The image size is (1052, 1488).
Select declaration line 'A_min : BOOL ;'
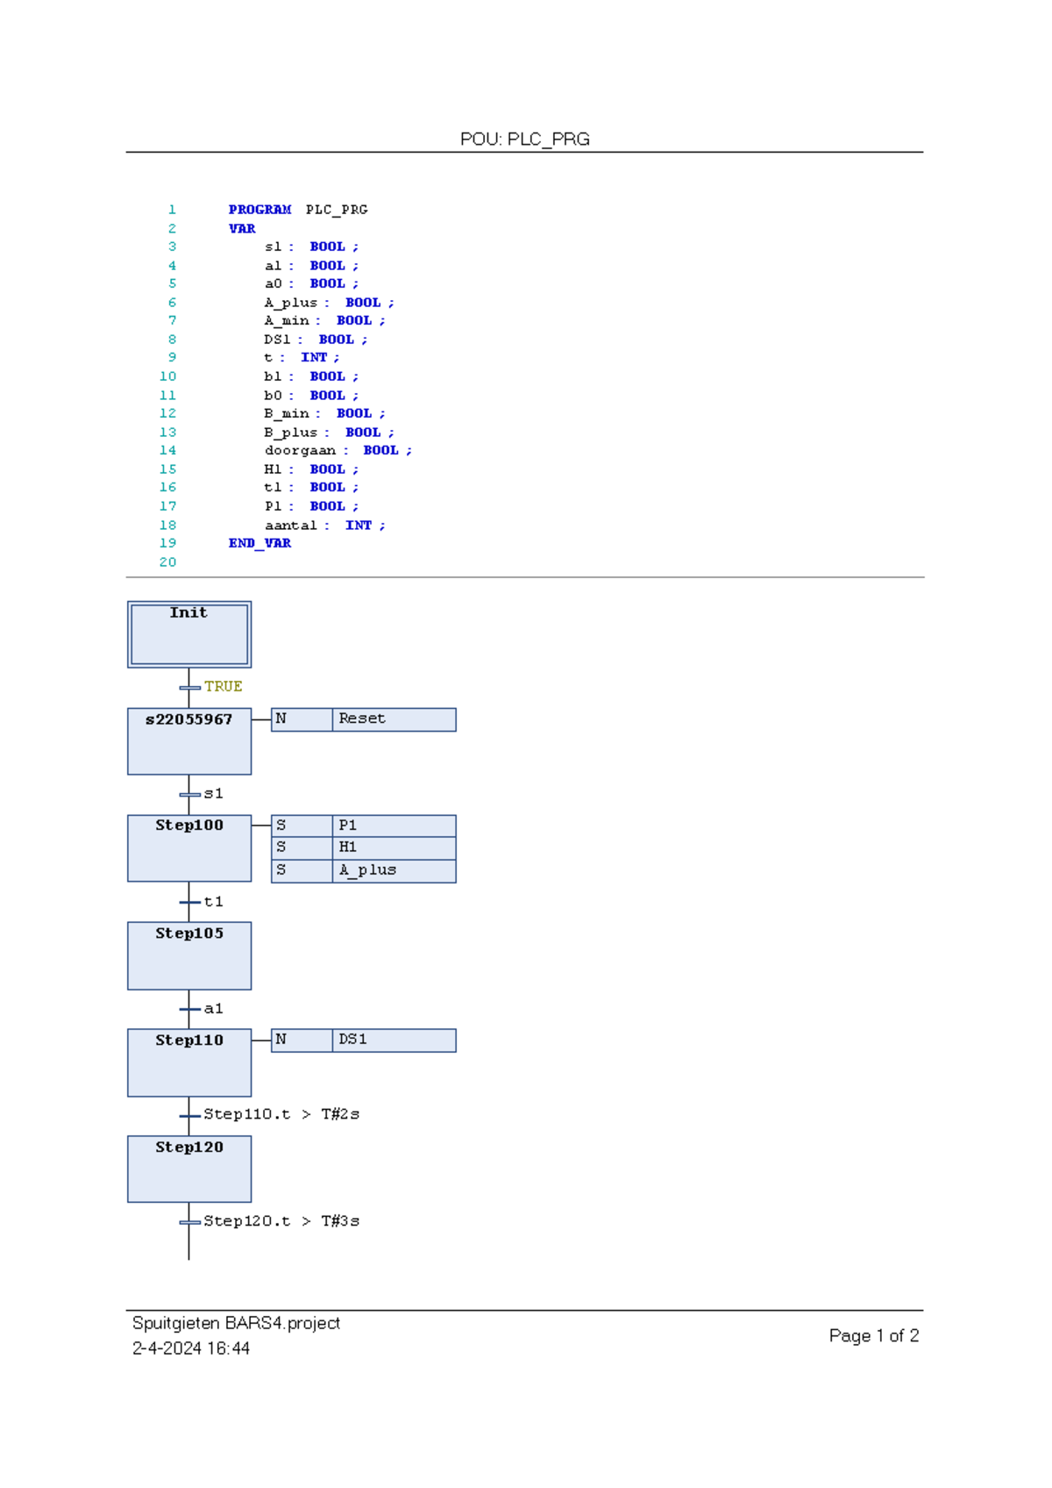(325, 321)
